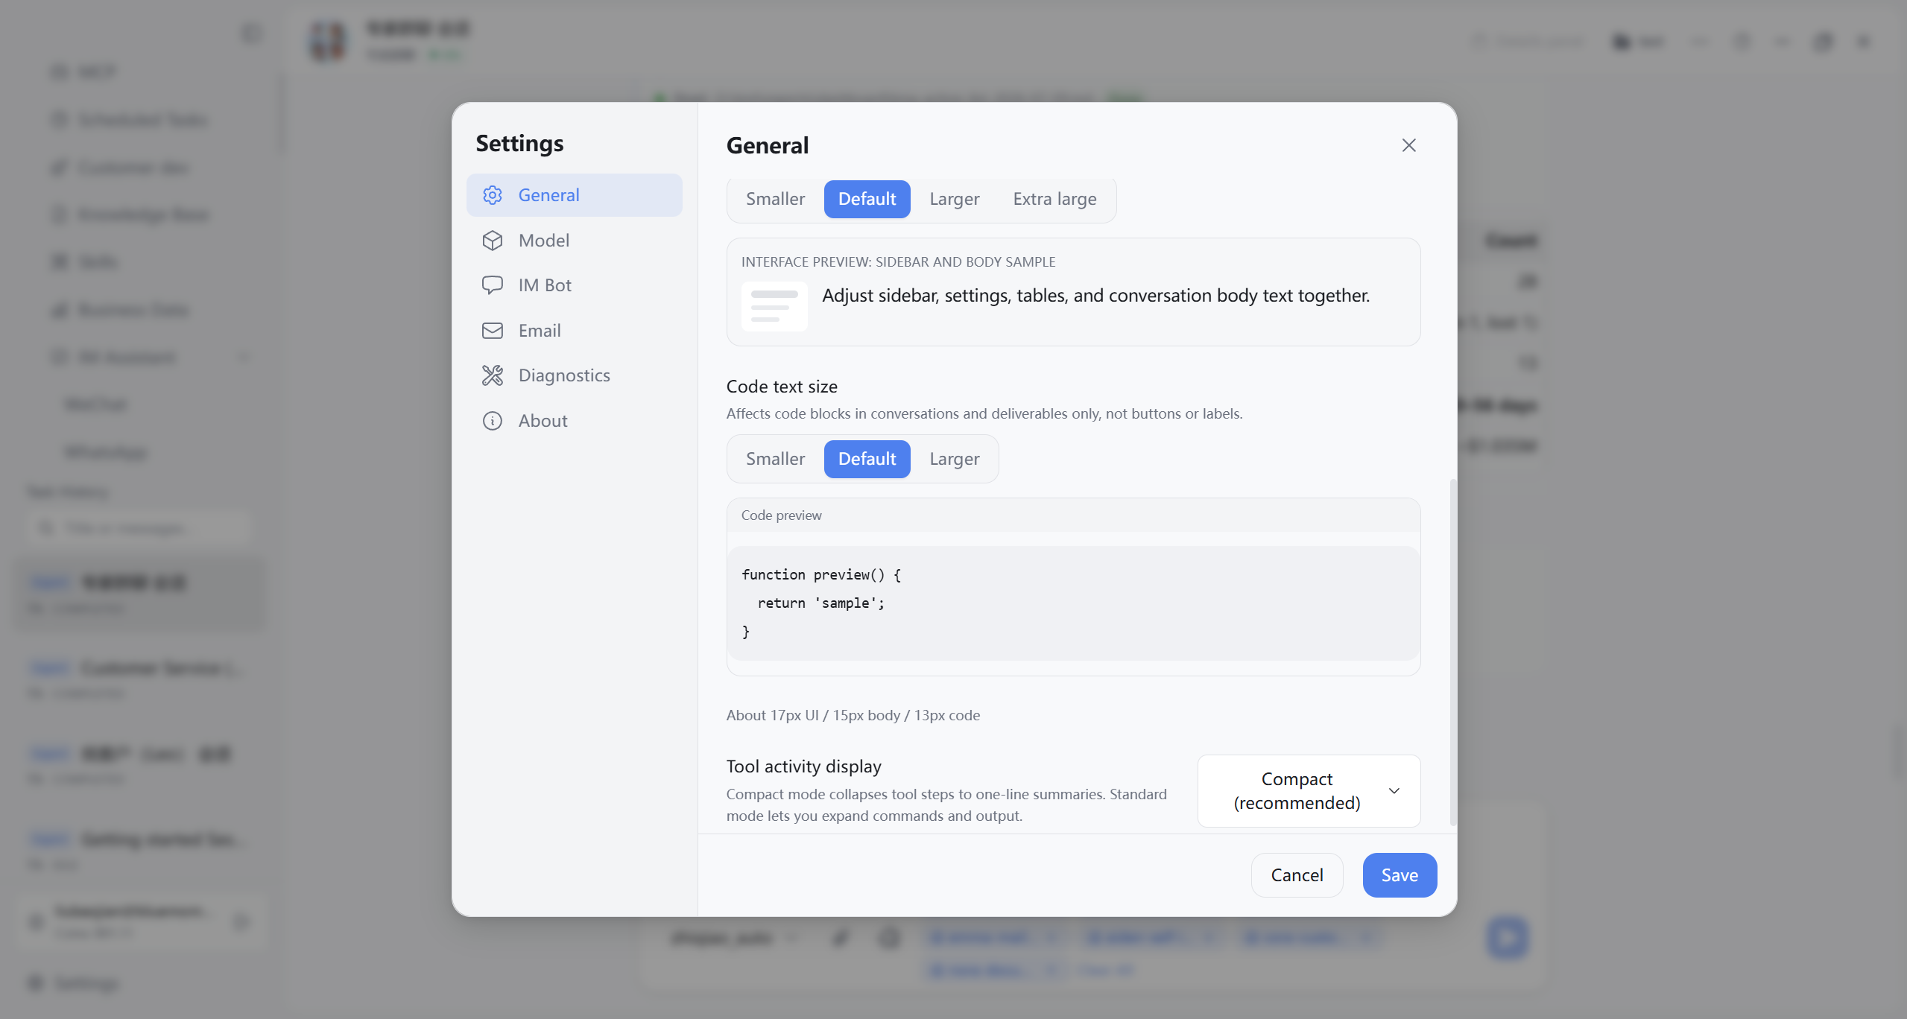The image size is (1907, 1019).
Task: Open the IM Bot settings section
Action: [x=574, y=285]
